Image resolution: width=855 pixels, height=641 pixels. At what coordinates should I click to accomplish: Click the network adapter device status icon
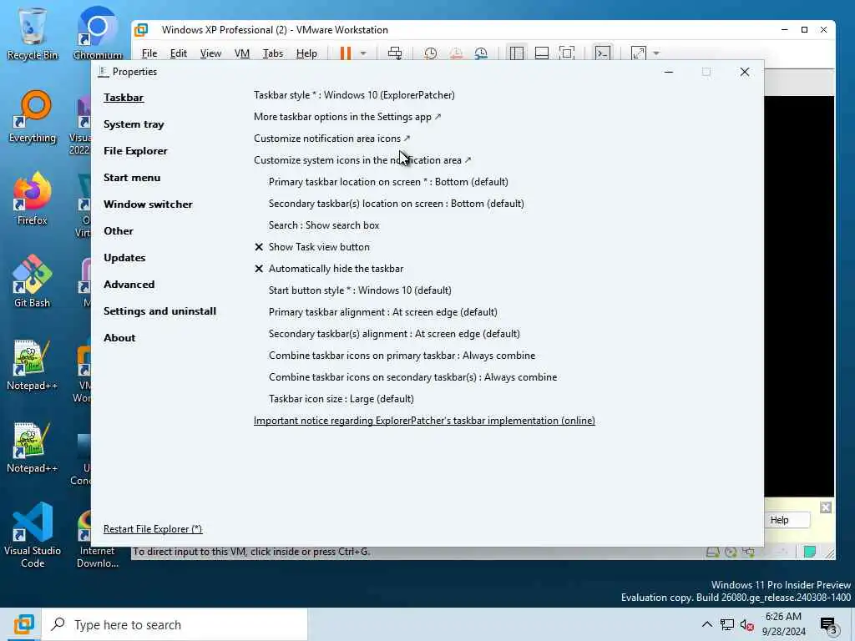[749, 553]
